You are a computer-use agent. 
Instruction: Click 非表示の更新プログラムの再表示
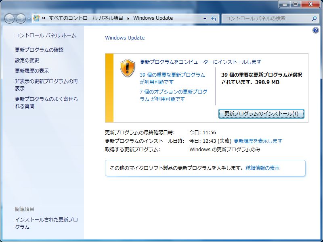point(46,85)
